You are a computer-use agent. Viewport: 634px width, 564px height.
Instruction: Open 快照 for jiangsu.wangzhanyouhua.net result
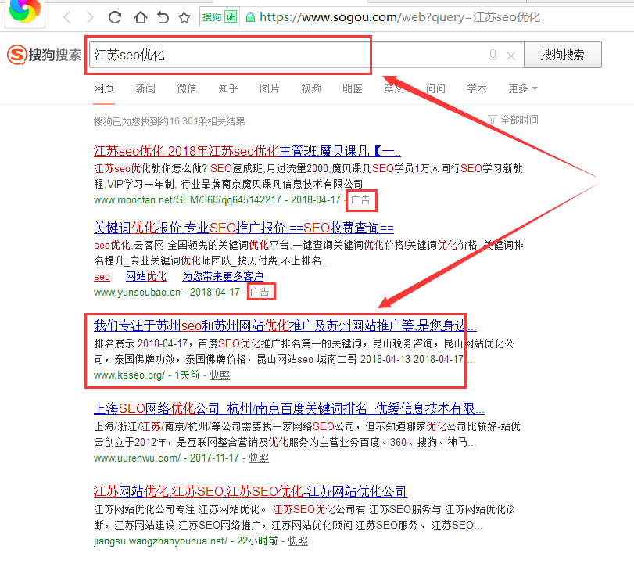298,541
